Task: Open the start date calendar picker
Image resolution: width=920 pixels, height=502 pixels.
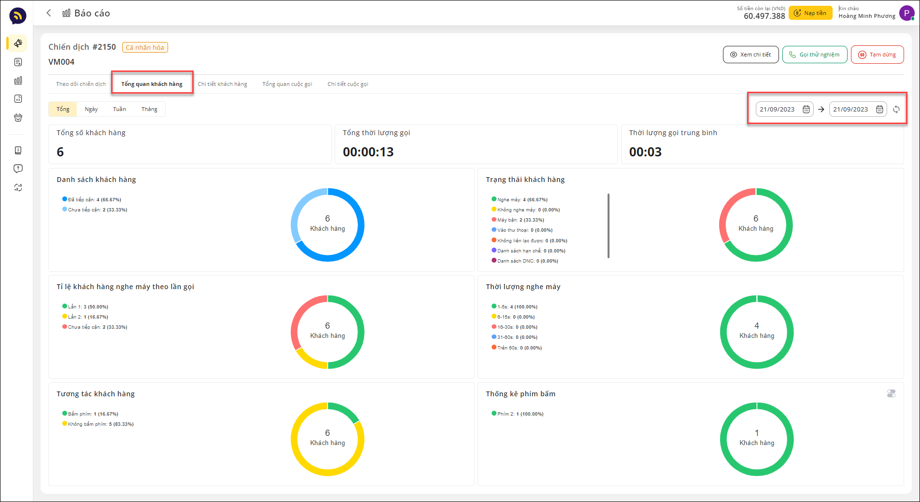Action: click(x=806, y=110)
